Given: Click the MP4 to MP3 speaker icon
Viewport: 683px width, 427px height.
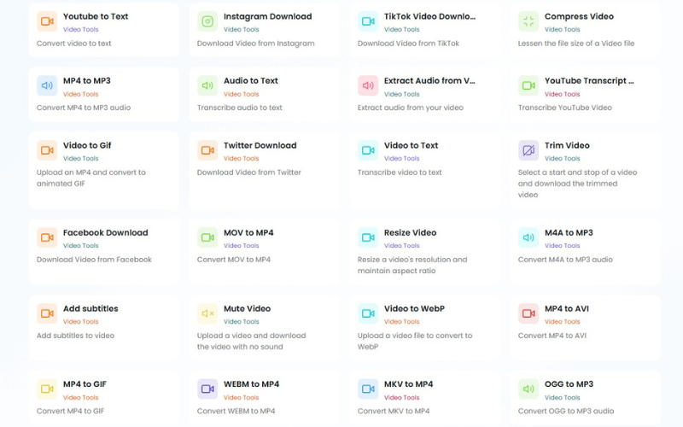Looking at the screenshot, I should pyautogui.click(x=47, y=85).
